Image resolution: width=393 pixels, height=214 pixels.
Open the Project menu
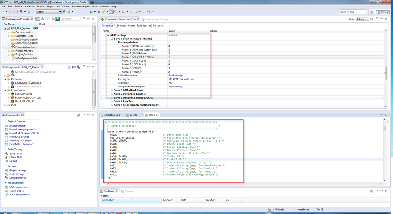click(x=51, y=7)
